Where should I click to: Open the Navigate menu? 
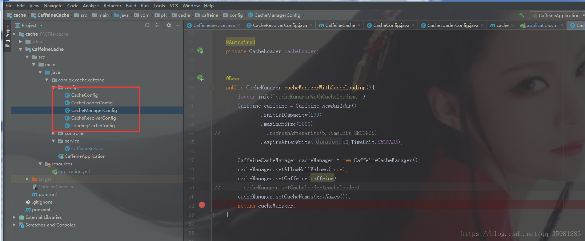pos(53,6)
